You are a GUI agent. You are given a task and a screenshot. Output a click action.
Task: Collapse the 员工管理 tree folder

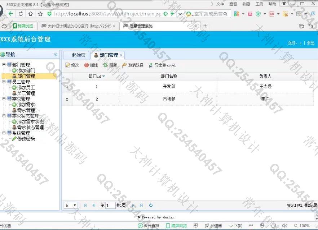click(4, 82)
